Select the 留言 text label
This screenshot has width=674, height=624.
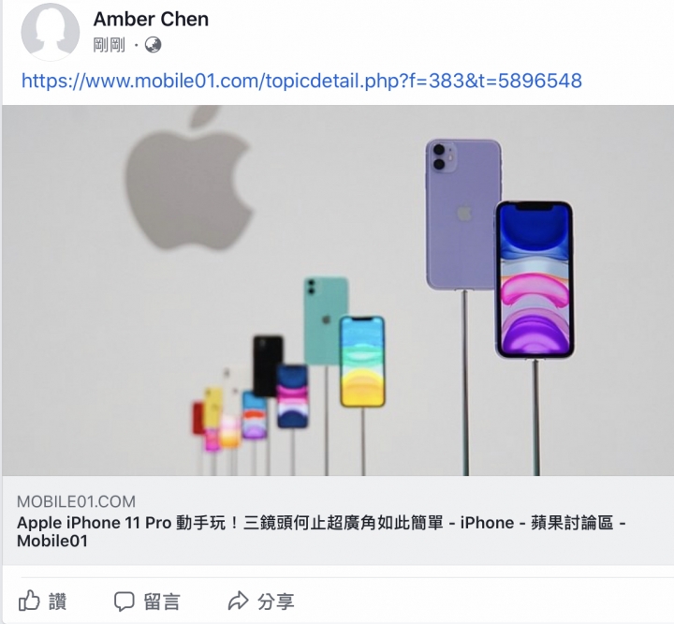pyautogui.click(x=162, y=602)
